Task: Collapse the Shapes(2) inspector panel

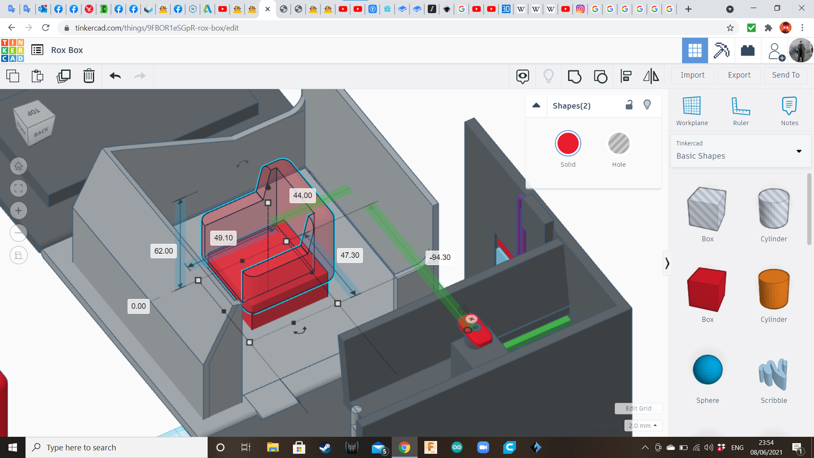Action: 536,106
